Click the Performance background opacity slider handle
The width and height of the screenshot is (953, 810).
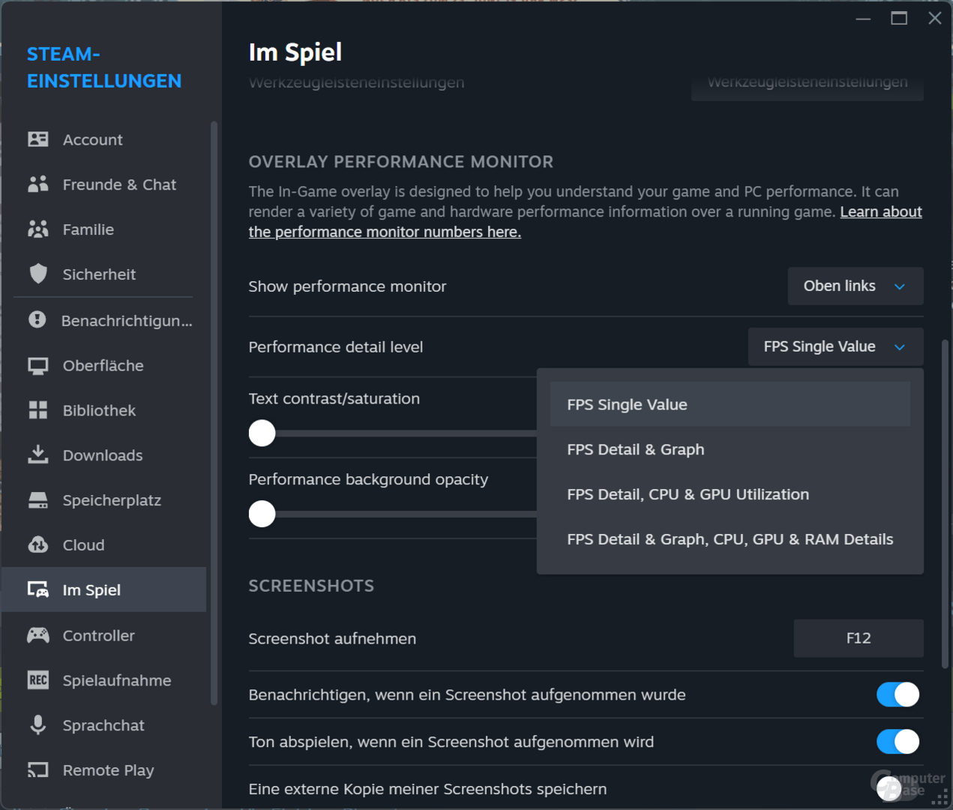[262, 514]
